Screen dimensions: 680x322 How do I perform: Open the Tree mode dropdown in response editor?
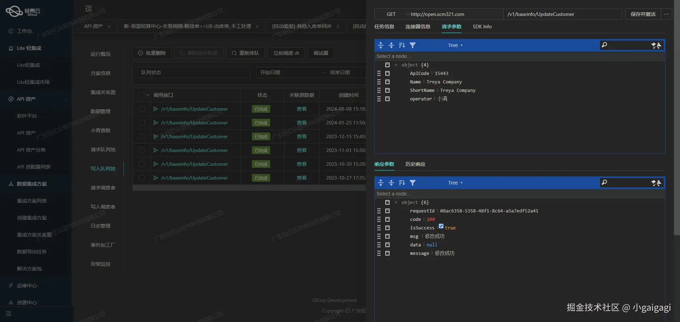tap(455, 183)
